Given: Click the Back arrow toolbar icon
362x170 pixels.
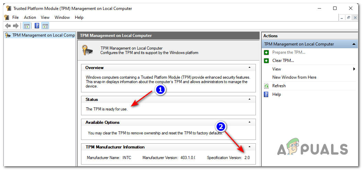Looking at the screenshot, I should (8, 26).
